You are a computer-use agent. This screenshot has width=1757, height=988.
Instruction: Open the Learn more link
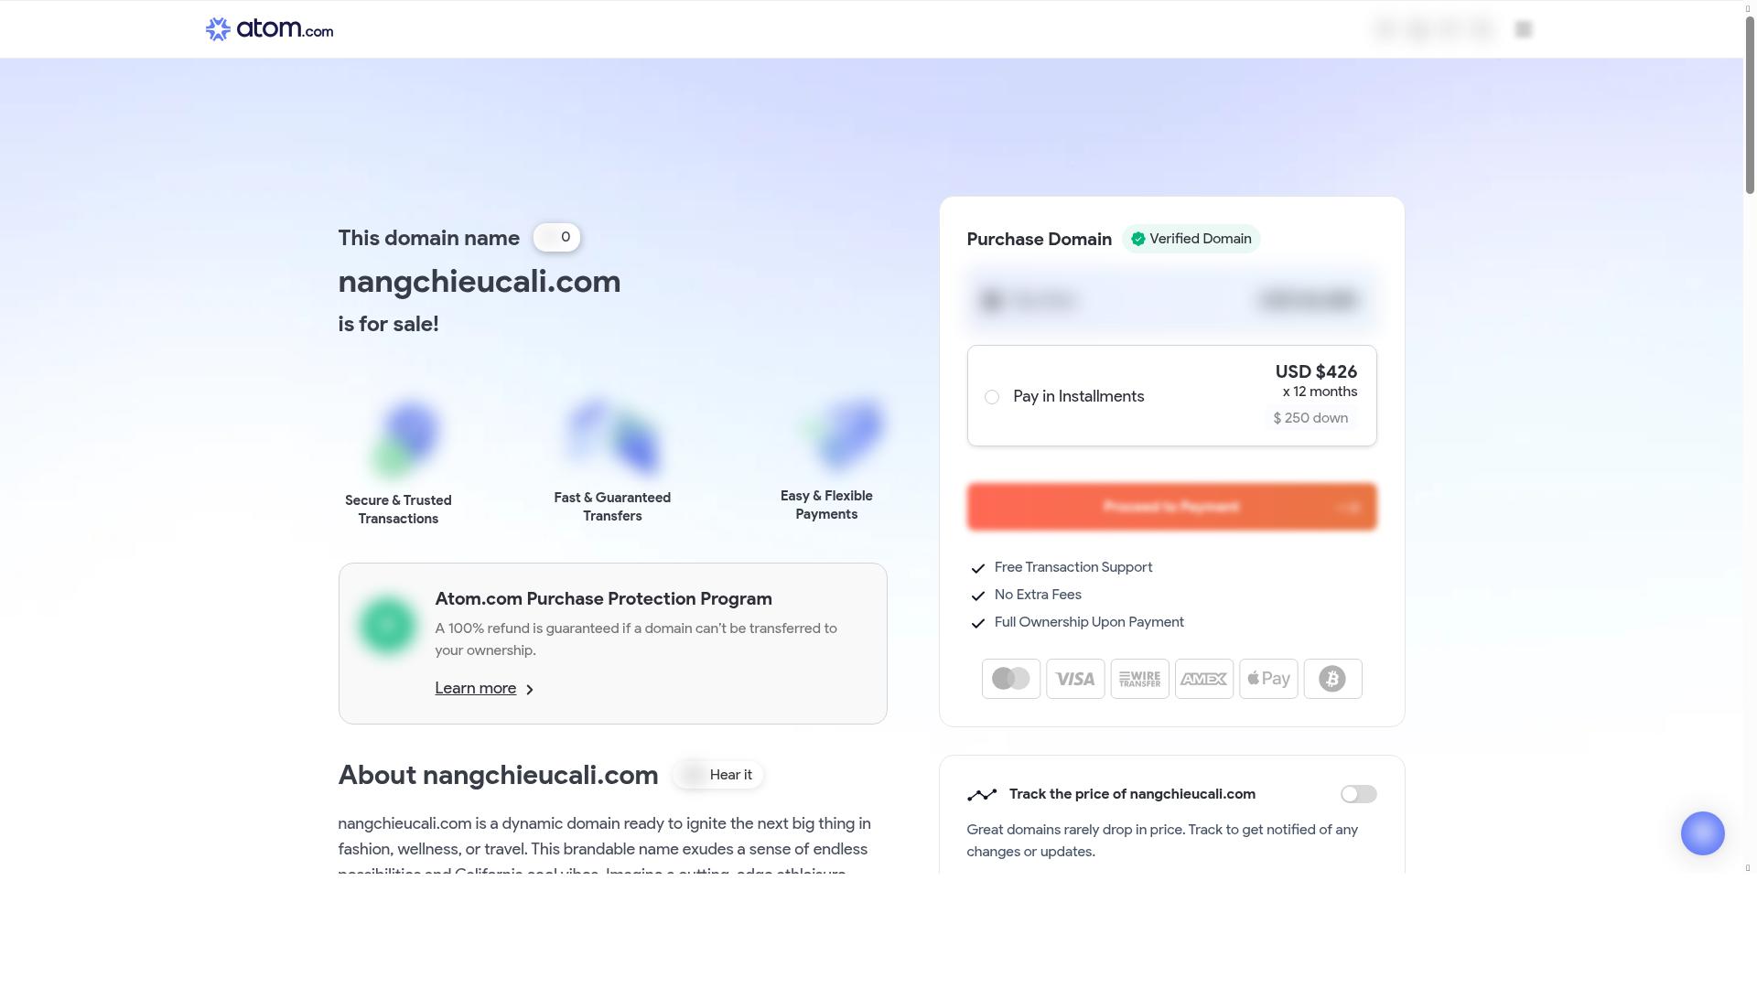coord(475,688)
